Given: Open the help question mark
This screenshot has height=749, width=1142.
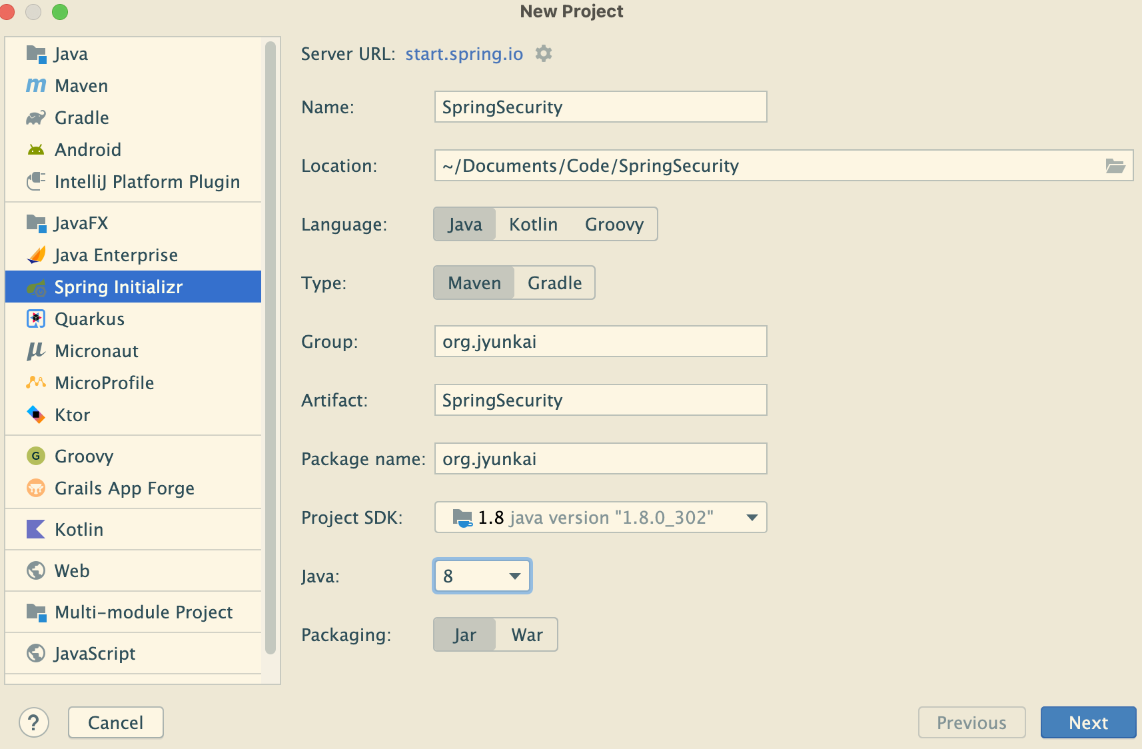Looking at the screenshot, I should pyautogui.click(x=34, y=722).
